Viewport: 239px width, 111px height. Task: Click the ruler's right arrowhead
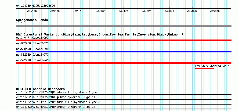[231, 8]
